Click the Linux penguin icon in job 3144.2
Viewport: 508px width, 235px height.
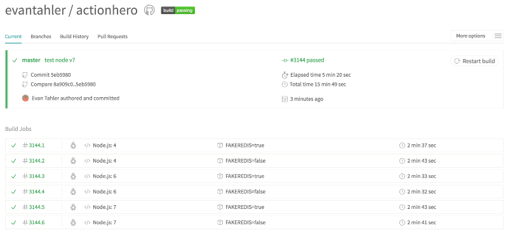(x=73, y=161)
